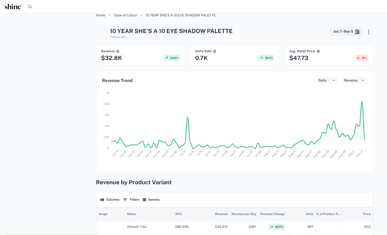Click the Density icon in table toolbar

pyautogui.click(x=144, y=200)
